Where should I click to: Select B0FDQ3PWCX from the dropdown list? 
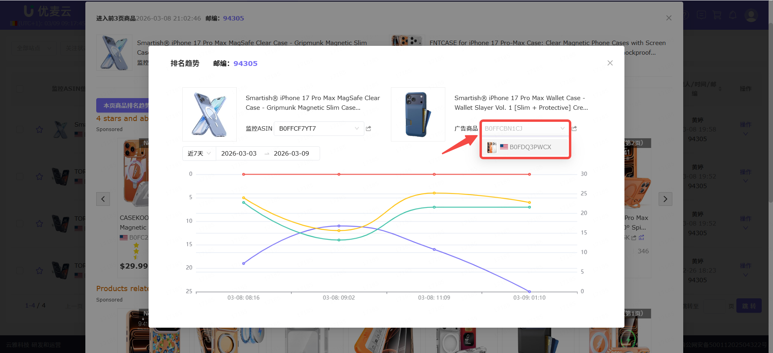pos(530,147)
